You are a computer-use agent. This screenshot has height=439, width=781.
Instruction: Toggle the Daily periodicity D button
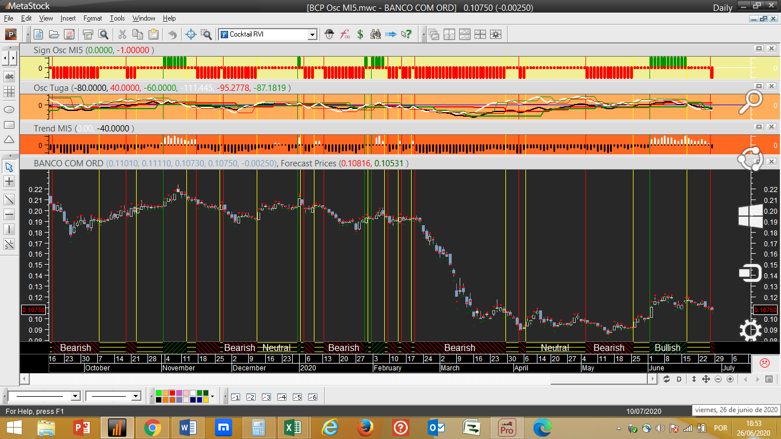click(679, 379)
